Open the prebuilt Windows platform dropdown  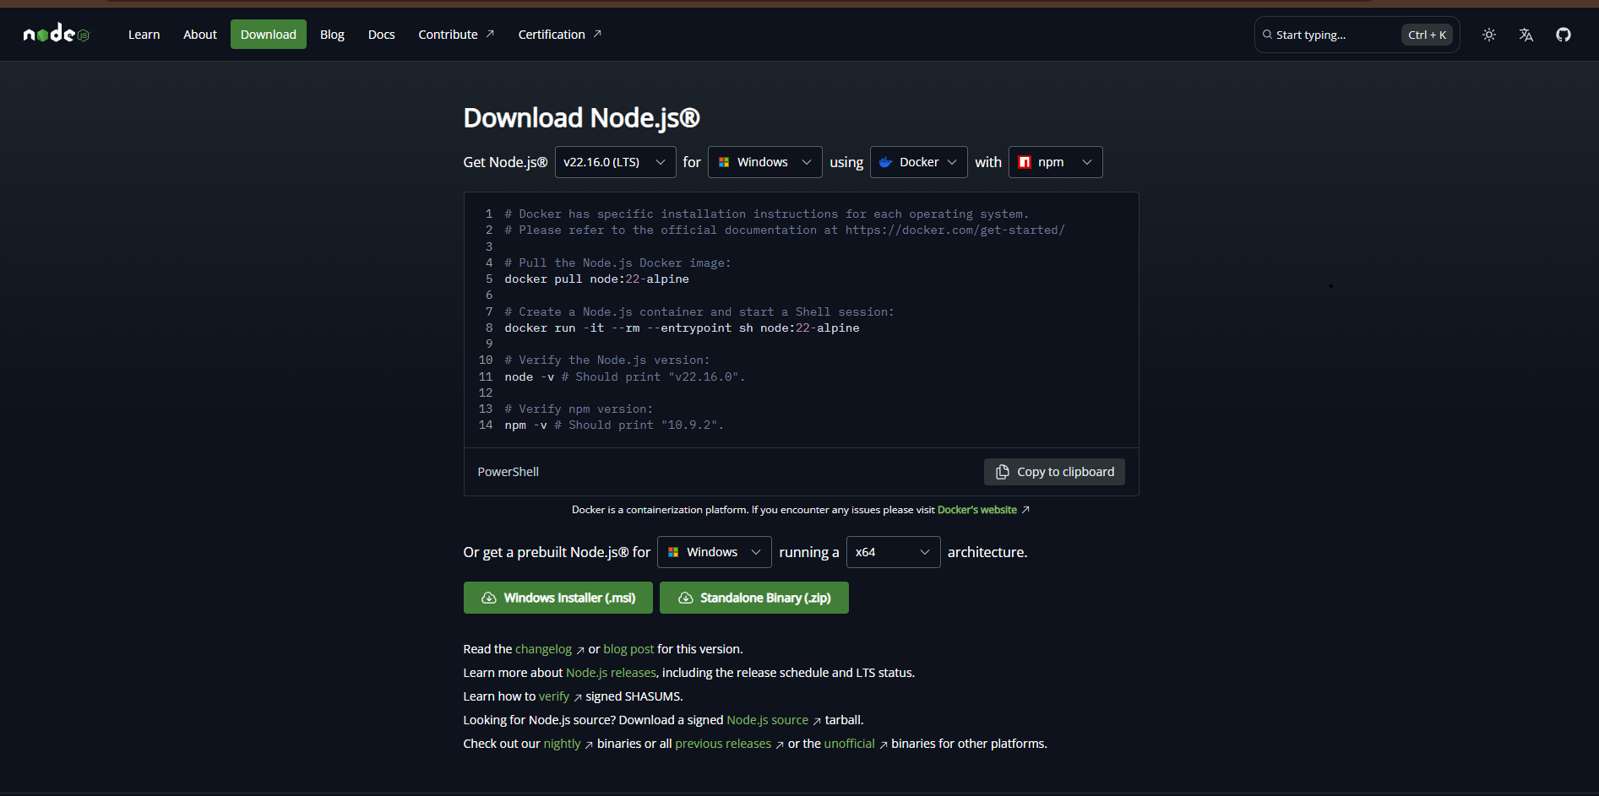(715, 552)
